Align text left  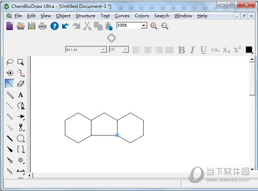tap(137, 50)
